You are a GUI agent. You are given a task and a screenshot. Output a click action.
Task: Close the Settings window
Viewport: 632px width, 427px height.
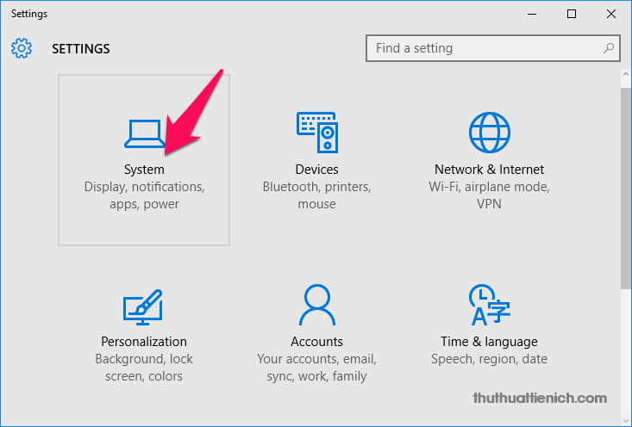click(611, 14)
